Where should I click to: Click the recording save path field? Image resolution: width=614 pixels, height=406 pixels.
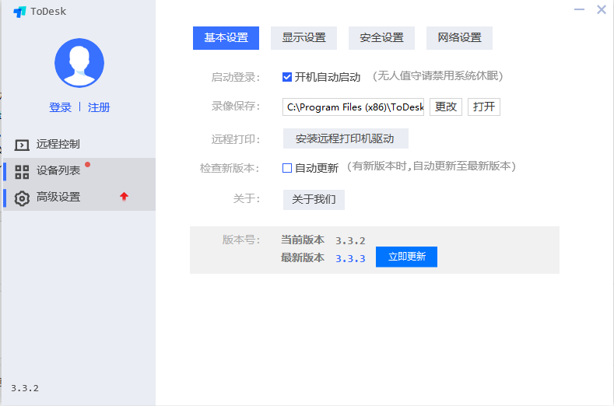(x=353, y=107)
